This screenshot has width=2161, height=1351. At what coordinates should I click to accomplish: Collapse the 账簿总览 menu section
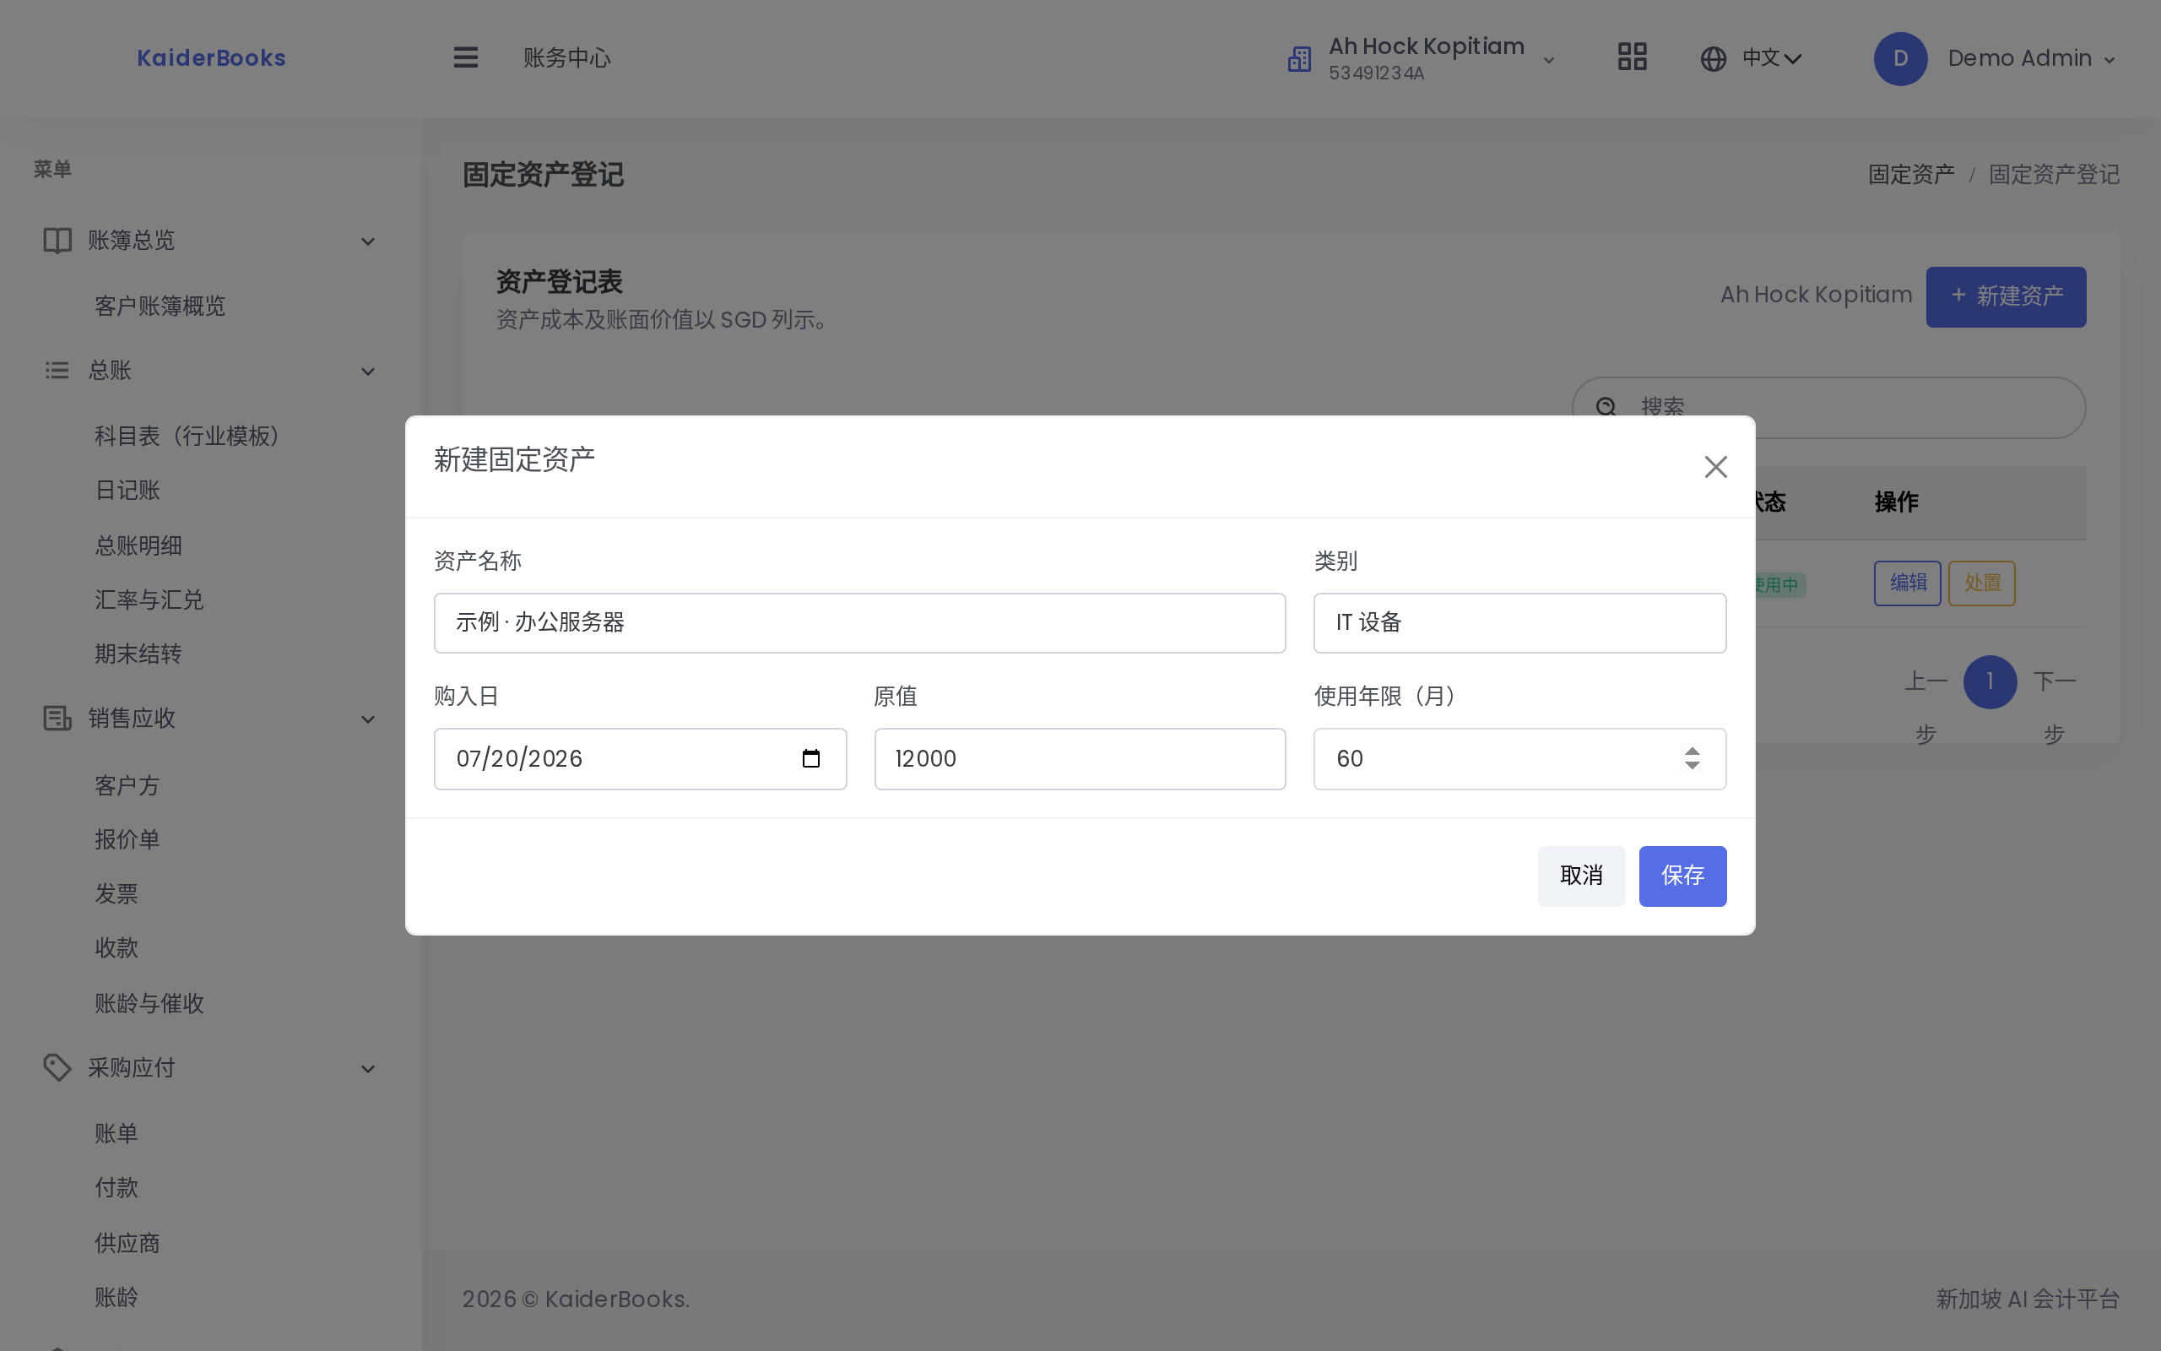(368, 241)
